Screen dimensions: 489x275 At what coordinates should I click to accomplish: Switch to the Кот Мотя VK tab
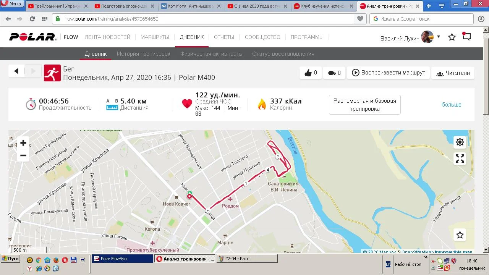click(191, 6)
